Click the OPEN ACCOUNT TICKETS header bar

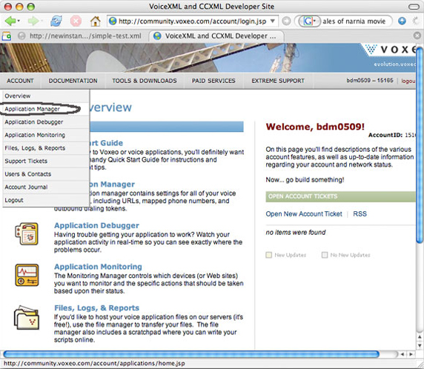click(x=341, y=196)
